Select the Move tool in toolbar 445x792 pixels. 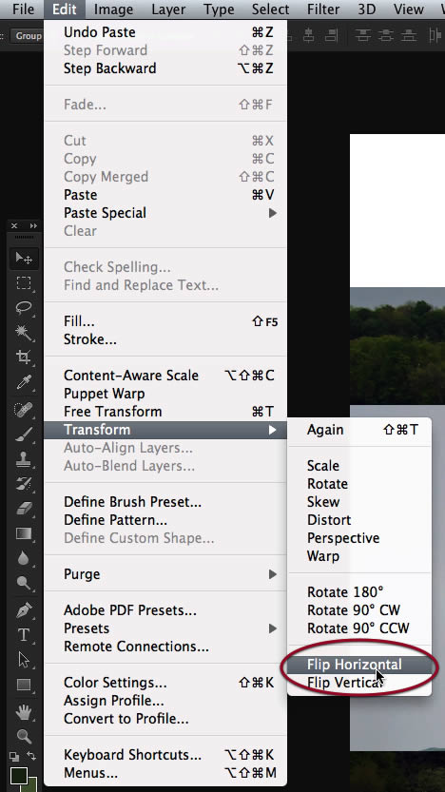pos(24,259)
